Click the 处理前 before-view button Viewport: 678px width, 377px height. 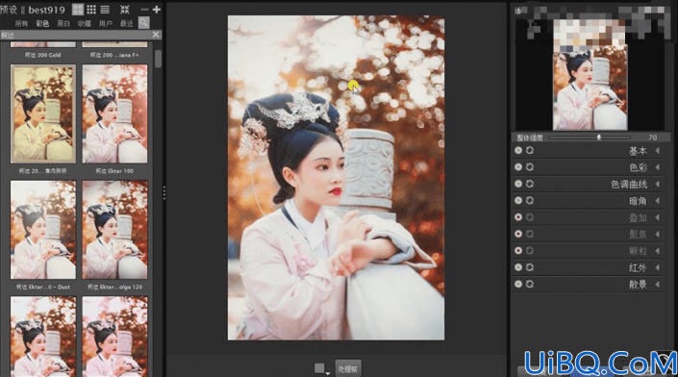(x=348, y=368)
